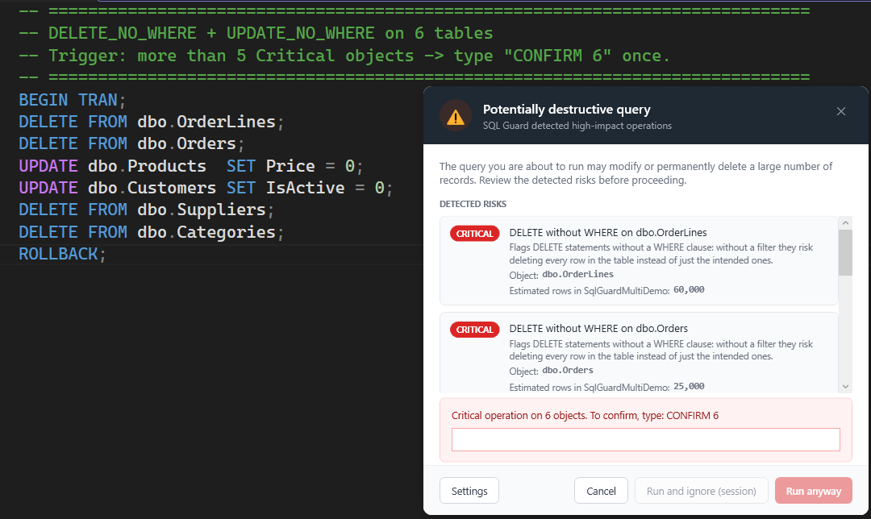871x519 pixels.
Task: Click 'DELETE FROM dbo.Orders;' editor line
Action: [x=131, y=143]
